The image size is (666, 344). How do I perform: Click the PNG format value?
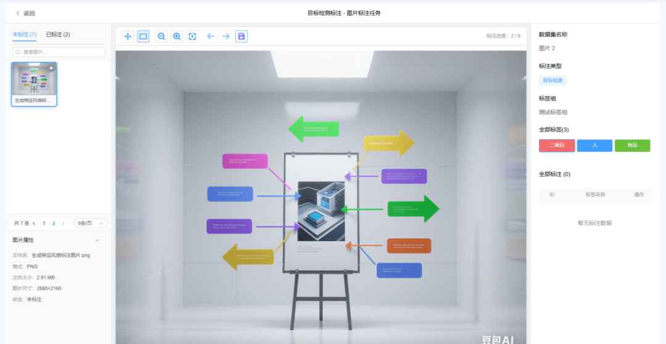32,266
